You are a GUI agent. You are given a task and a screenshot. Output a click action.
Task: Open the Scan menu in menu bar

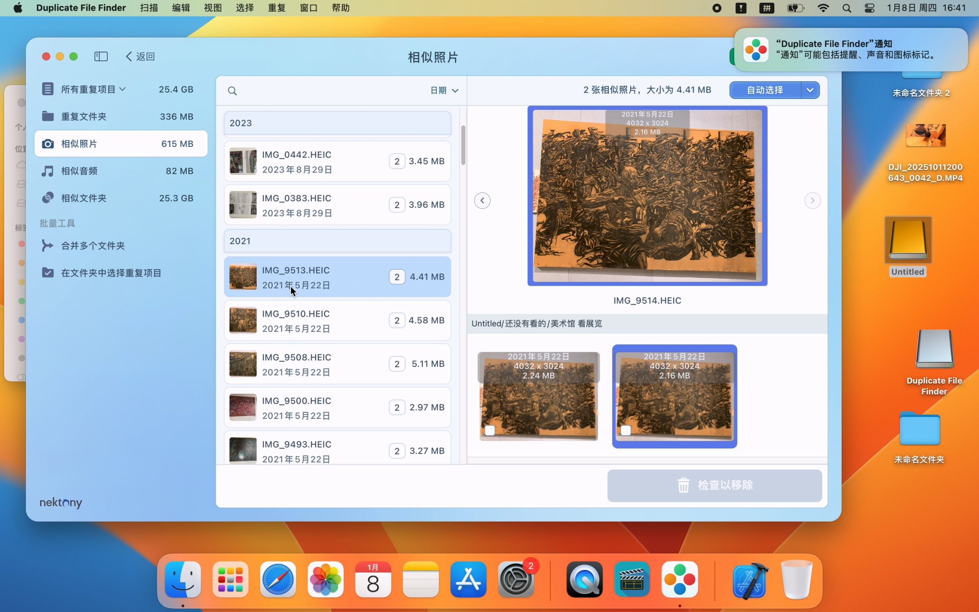149,8
